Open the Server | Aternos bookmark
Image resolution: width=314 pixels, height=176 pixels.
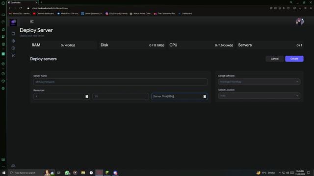coord(92,14)
